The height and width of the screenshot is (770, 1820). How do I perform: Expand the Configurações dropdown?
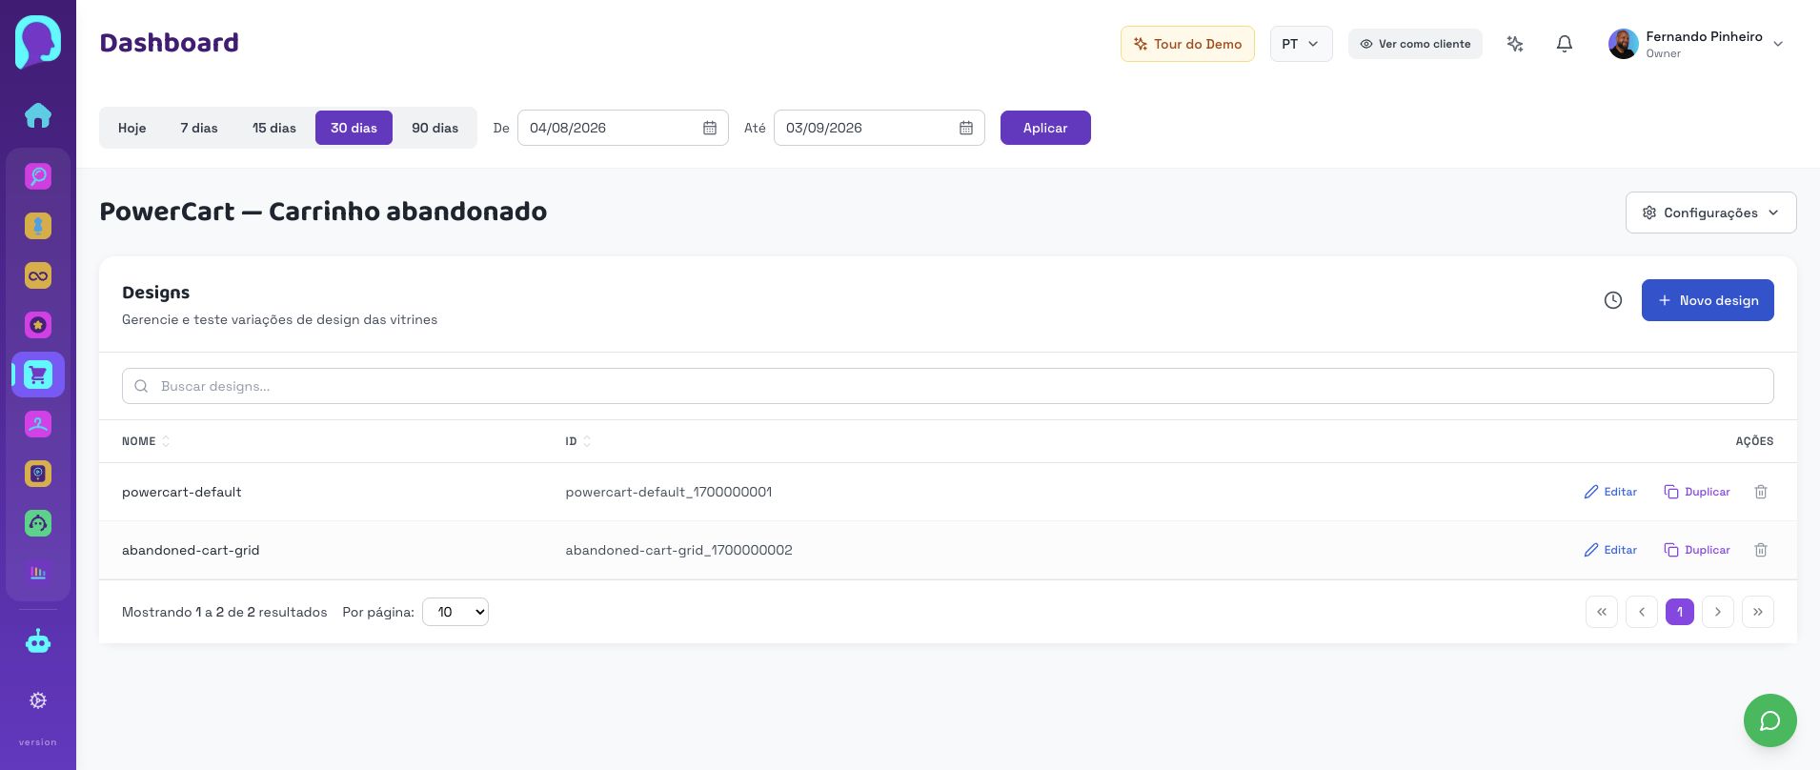click(1711, 213)
